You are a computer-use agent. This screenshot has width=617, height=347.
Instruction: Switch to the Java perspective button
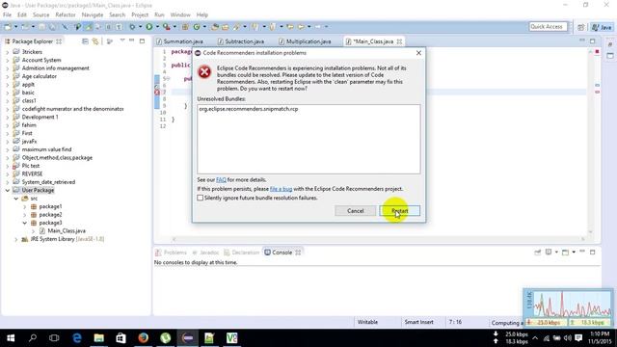click(602, 27)
